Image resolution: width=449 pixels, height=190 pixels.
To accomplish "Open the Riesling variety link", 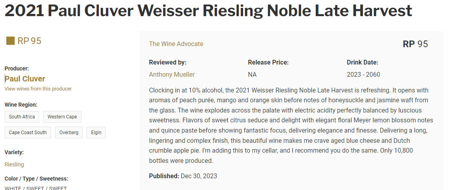I will [14, 164].
